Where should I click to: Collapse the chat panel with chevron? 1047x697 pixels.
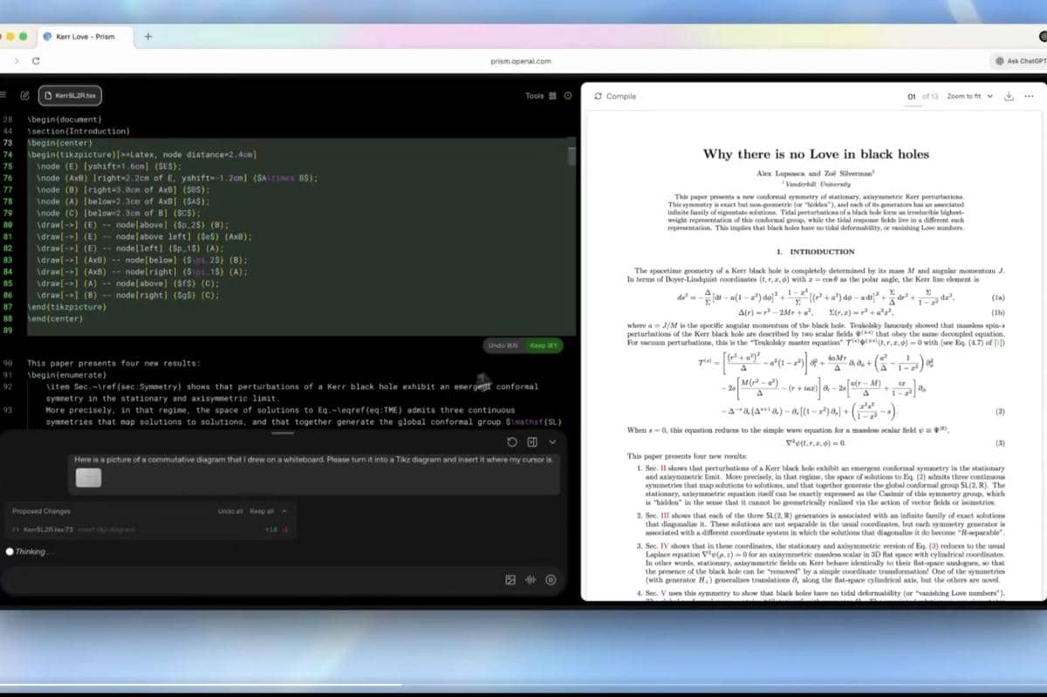click(x=552, y=441)
